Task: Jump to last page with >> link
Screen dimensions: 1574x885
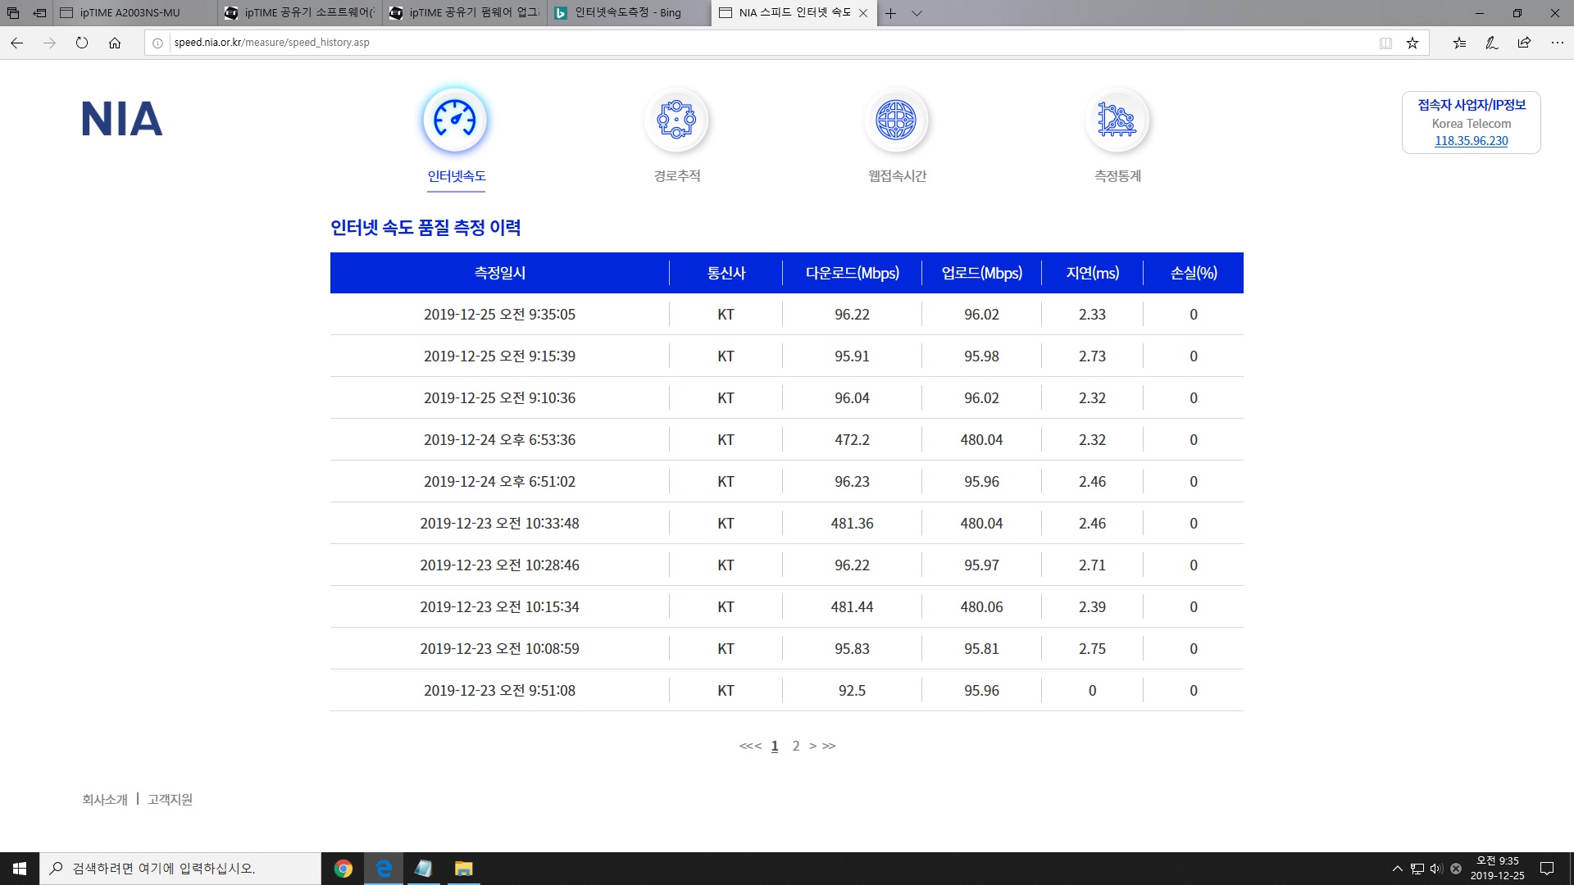Action: pos(829,746)
